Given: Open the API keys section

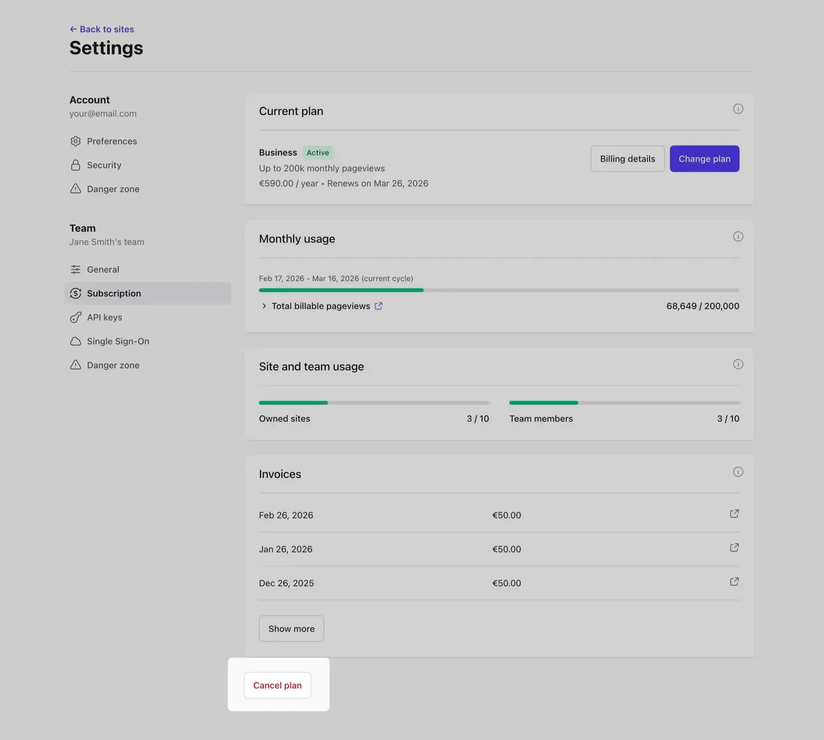Looking at the screenshot, I should click(105, 318).
